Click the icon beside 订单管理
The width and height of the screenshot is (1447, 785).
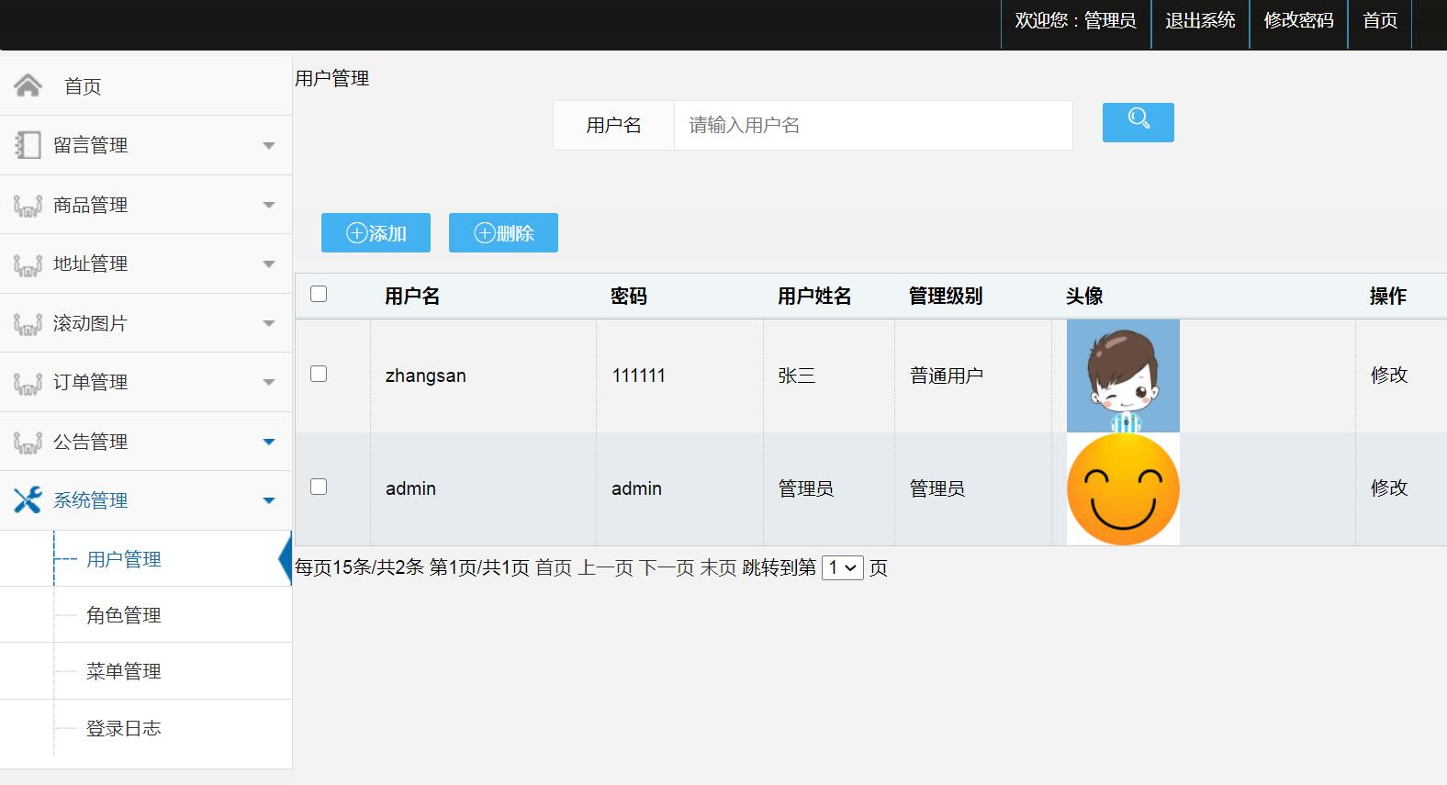coord(28,383)
